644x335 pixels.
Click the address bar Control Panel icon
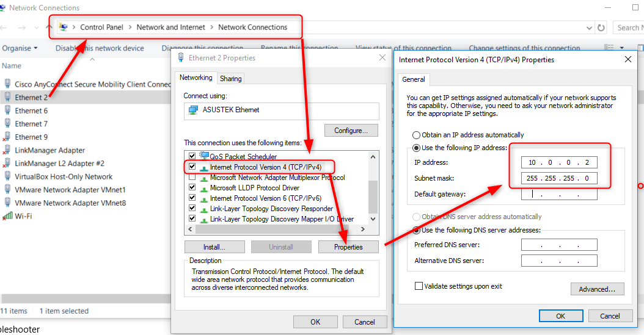[x=64, y=27]
